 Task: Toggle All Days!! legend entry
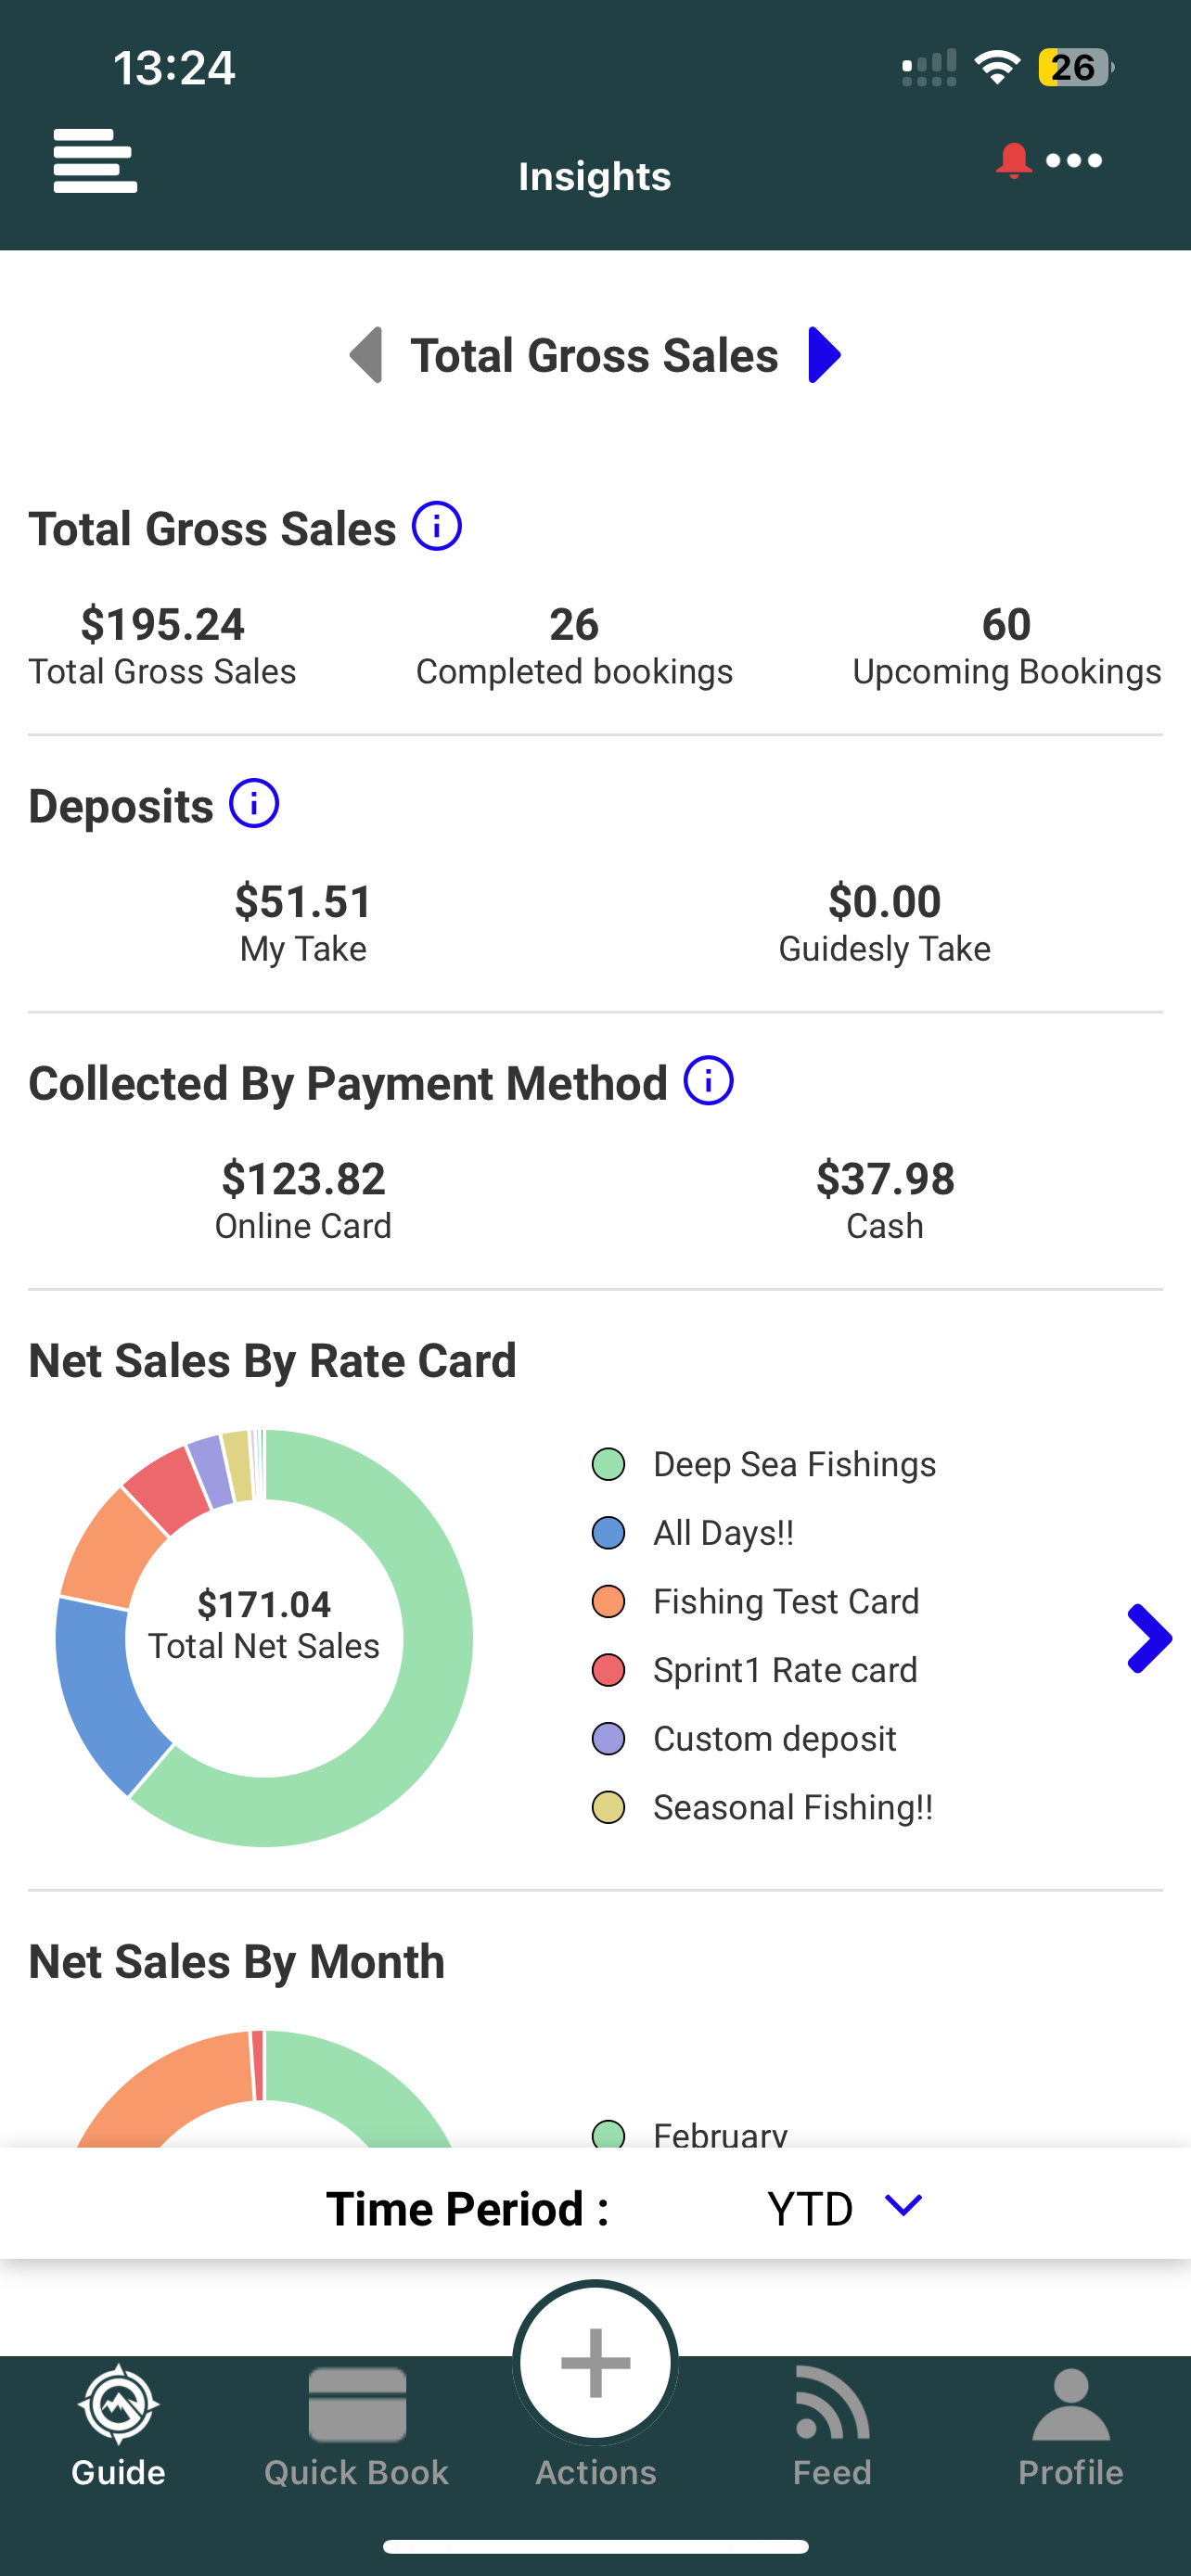coord(723,1533)
